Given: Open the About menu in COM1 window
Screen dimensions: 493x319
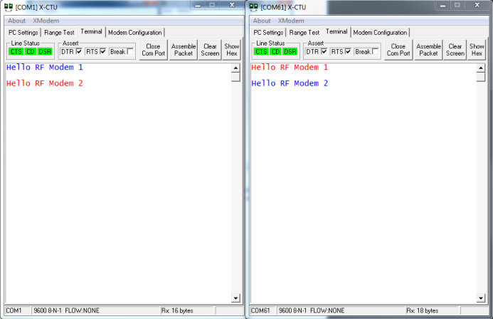Looking at the screenshot, I should tap(16, 21).
